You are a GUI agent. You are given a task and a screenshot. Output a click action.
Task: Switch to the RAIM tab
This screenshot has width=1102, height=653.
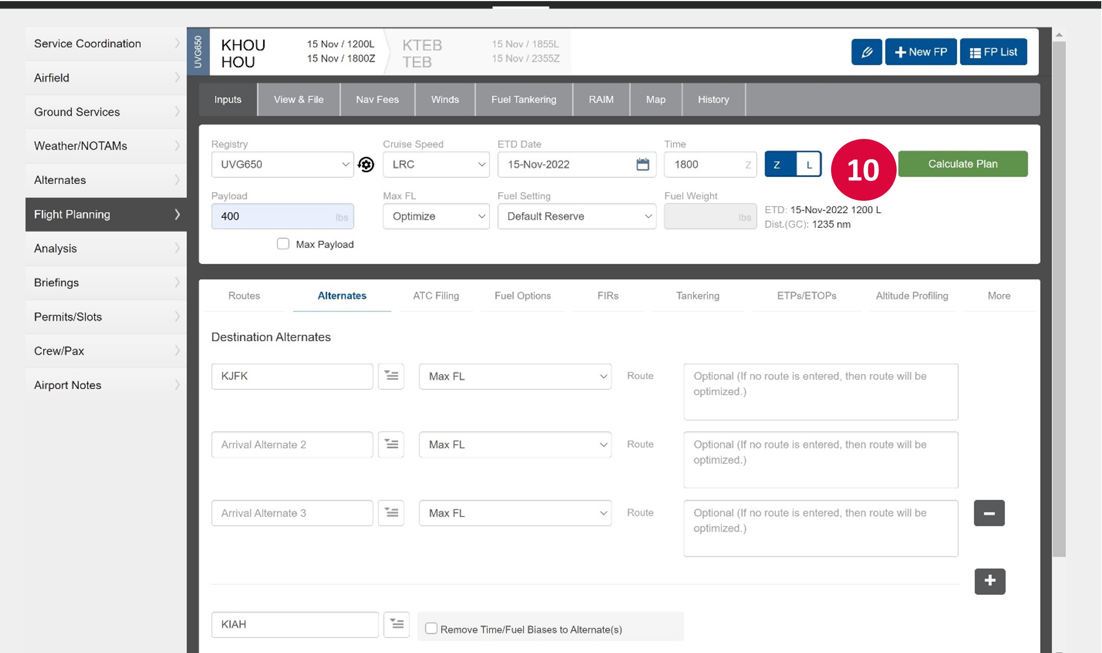(x=601, y=99)
